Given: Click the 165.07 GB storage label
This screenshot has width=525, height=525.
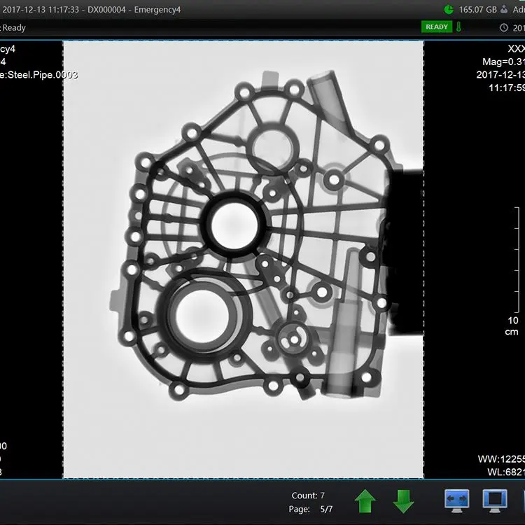Looking at the screenshot, I should (x=477, y=10).
